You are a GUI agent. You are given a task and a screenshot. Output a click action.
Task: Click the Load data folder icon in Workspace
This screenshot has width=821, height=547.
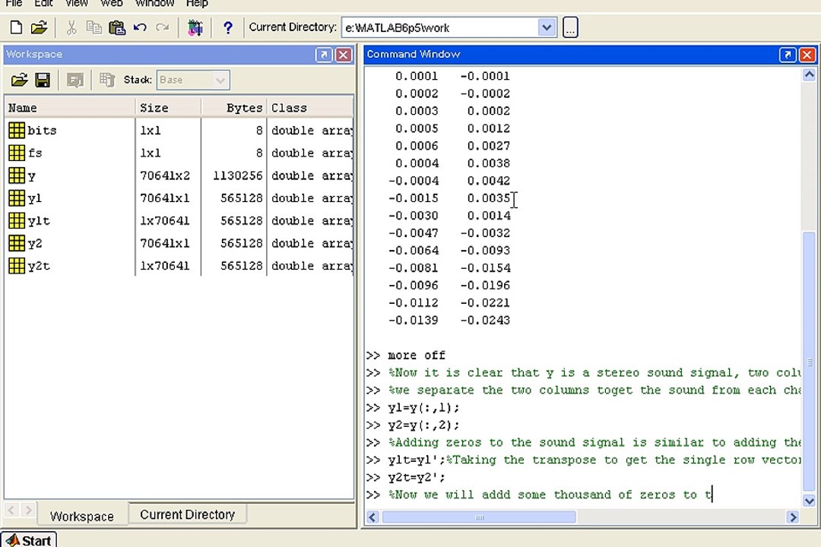coord(19,80)
